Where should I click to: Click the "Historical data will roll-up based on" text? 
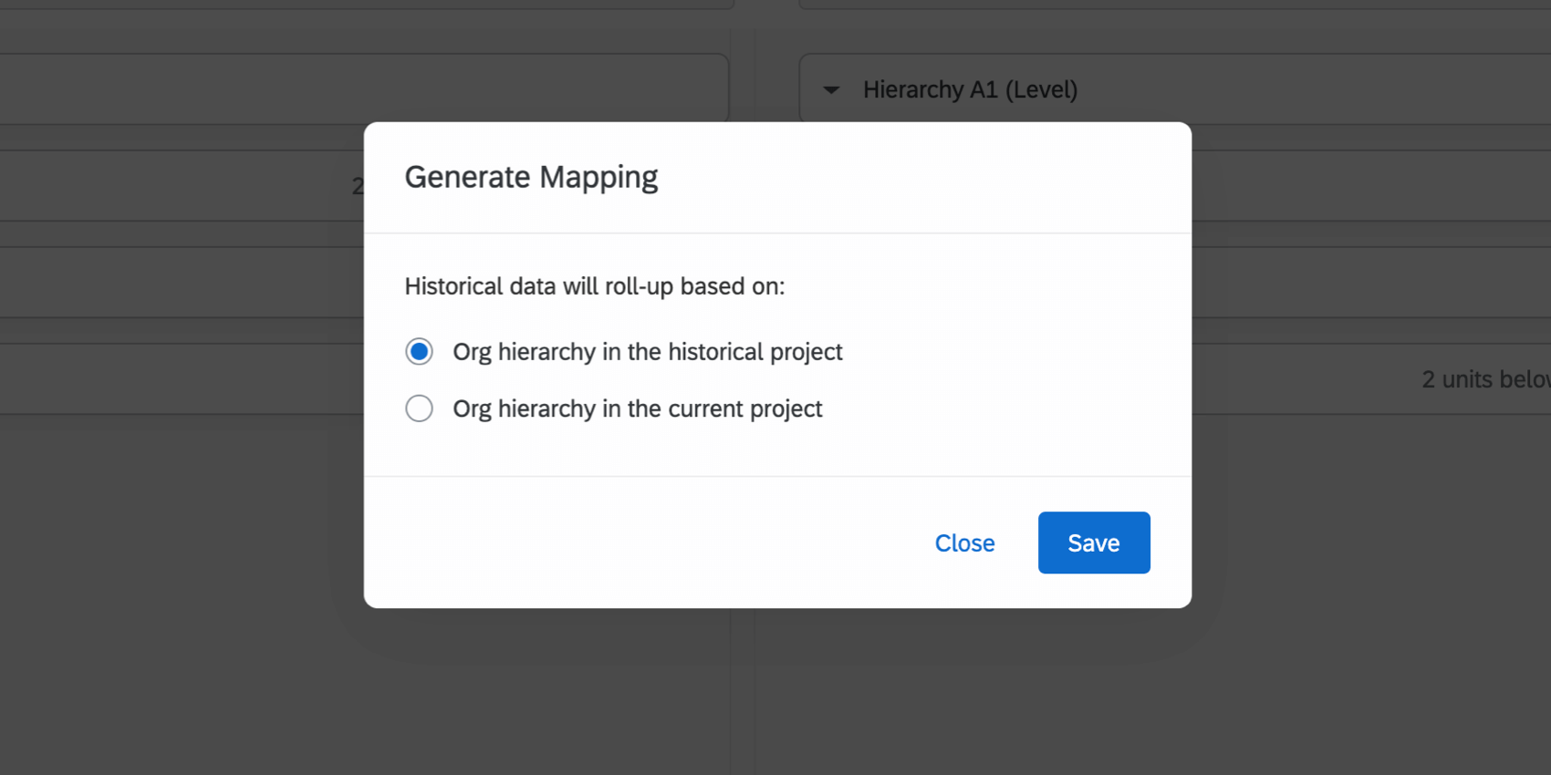pos(594,286)
